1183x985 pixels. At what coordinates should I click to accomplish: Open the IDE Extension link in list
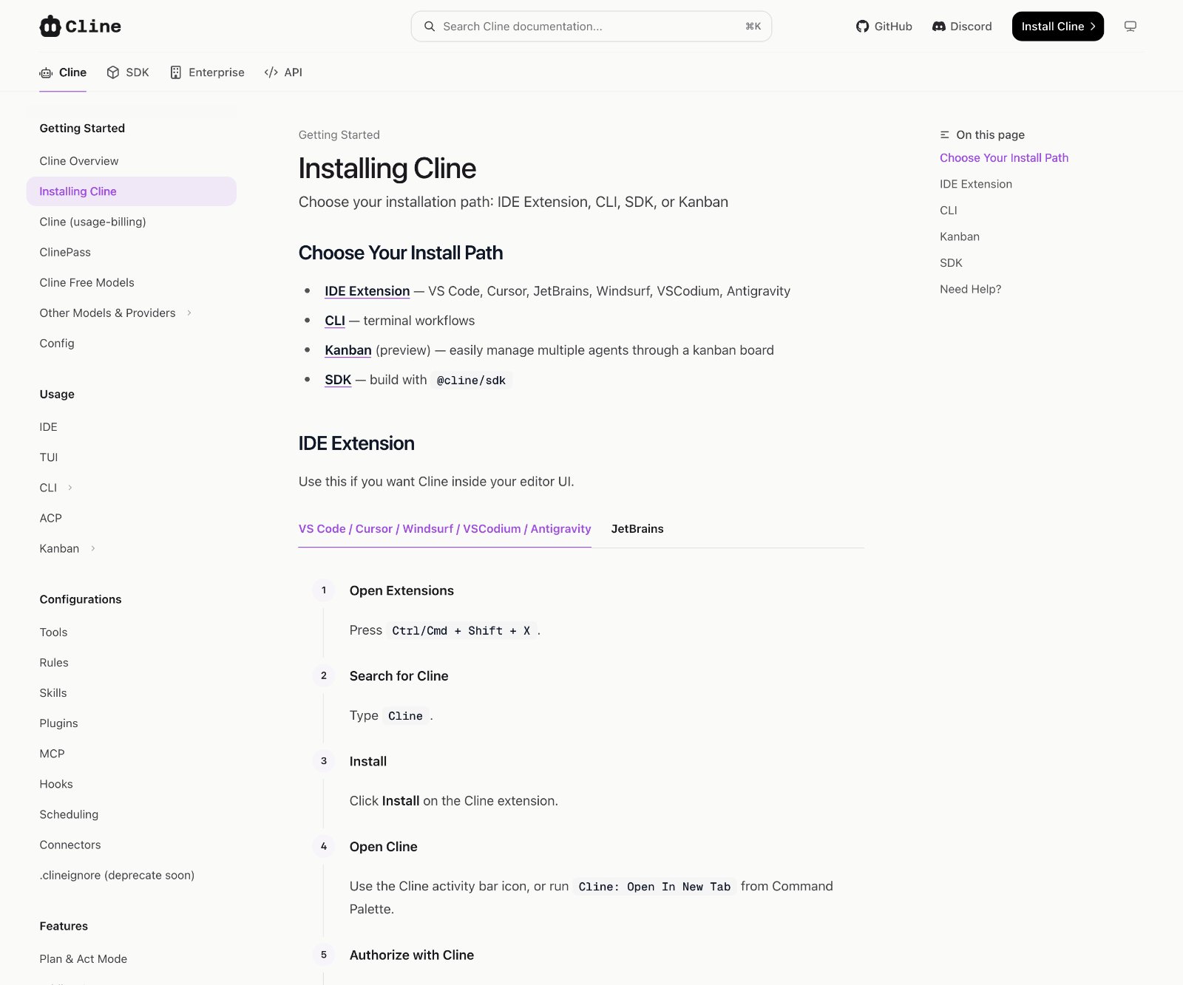click(367, 291)
